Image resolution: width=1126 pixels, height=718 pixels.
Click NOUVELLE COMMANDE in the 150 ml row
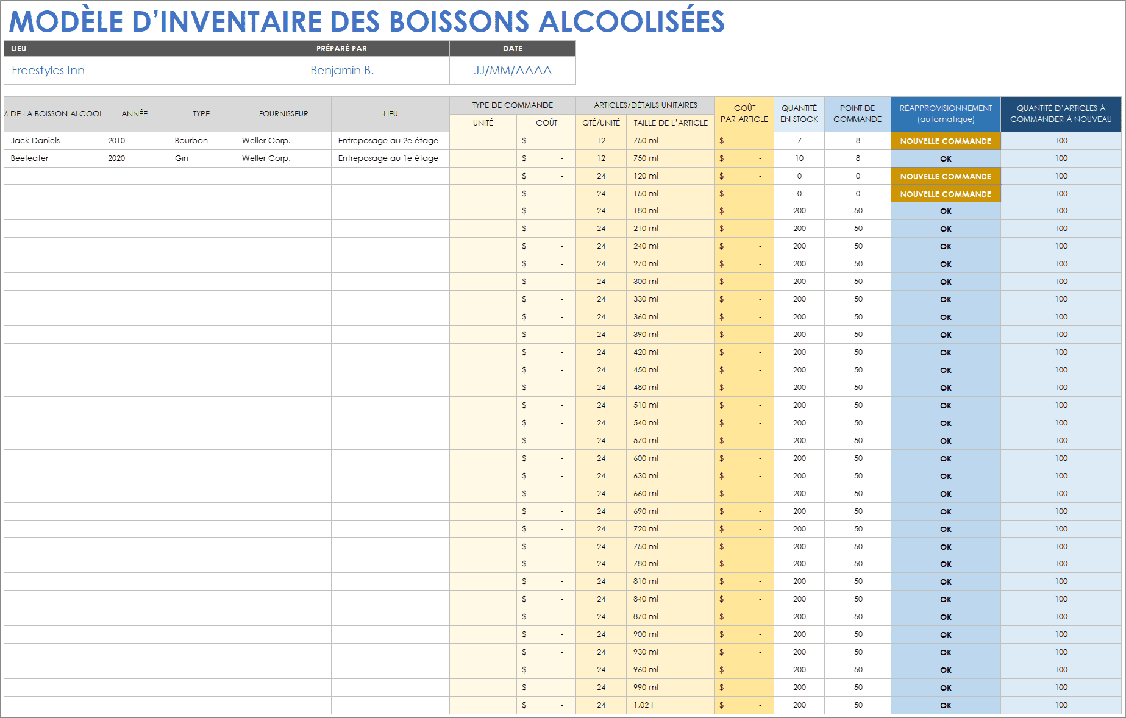tap(946, 194)
